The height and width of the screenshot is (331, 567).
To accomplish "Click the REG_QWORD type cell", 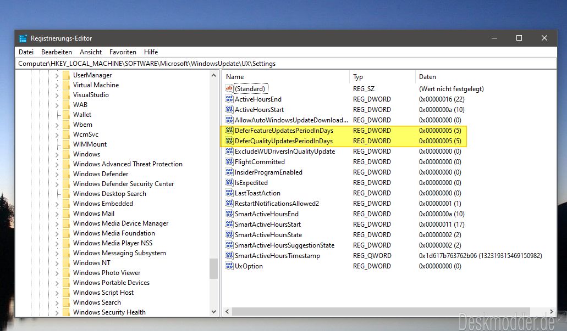I will coord(372,256).
